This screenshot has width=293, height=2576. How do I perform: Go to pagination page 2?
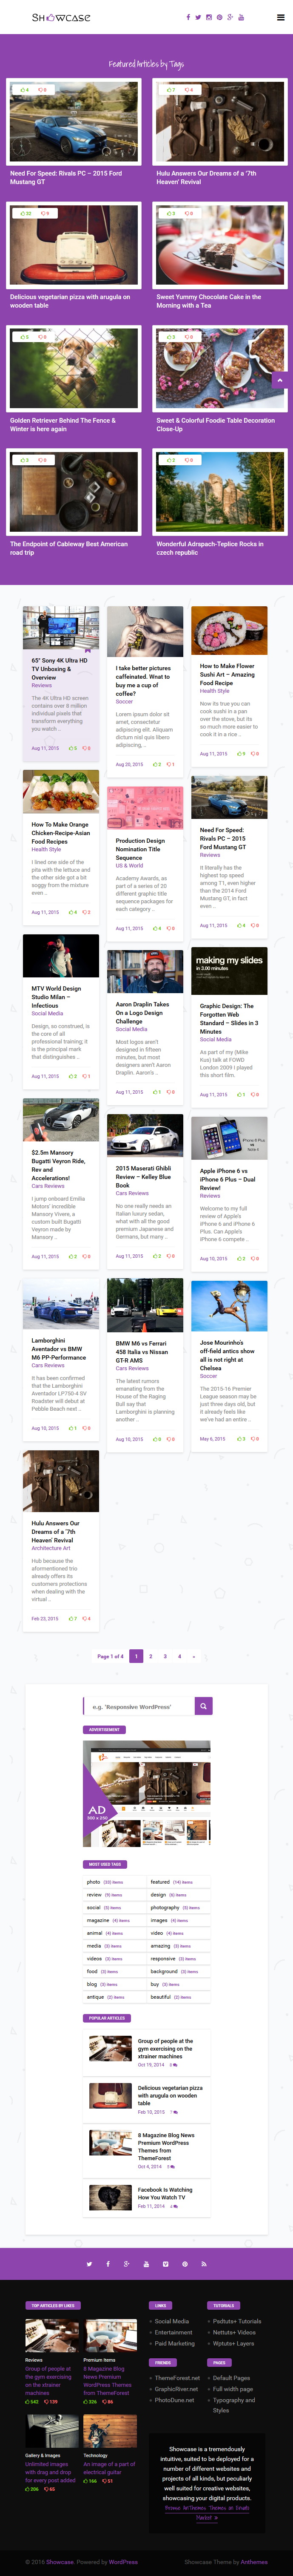tap(151, 1656)
